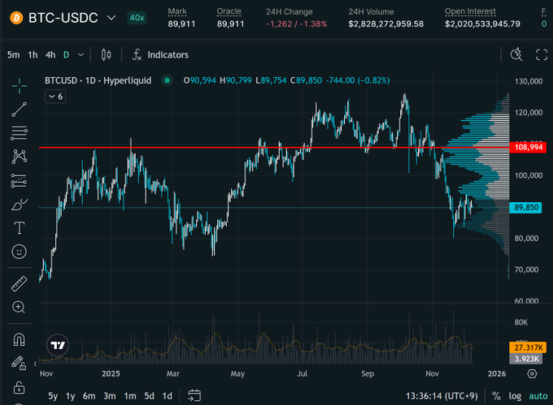This screenshot has height=405, width=553.
Task: Toggle lock all drawing tools
Action: pyautogui.click(x=19, y=387)
